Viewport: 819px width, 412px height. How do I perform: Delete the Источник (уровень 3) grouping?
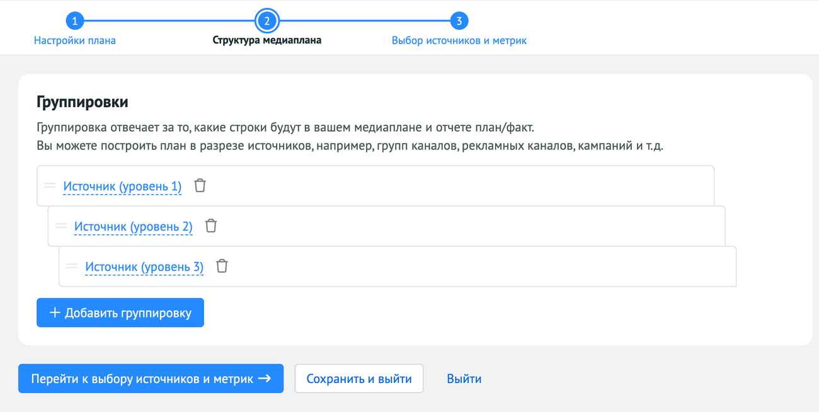point(222,266)
